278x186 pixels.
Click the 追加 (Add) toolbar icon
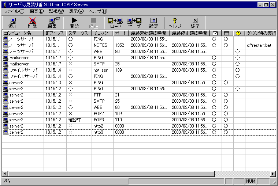pyautogui.click(x=13, y=23)
